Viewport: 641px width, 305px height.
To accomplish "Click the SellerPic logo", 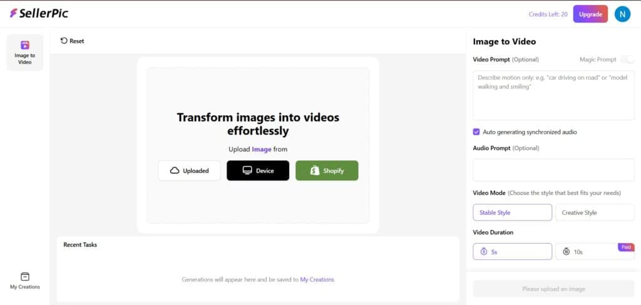I will coord(39,14).
